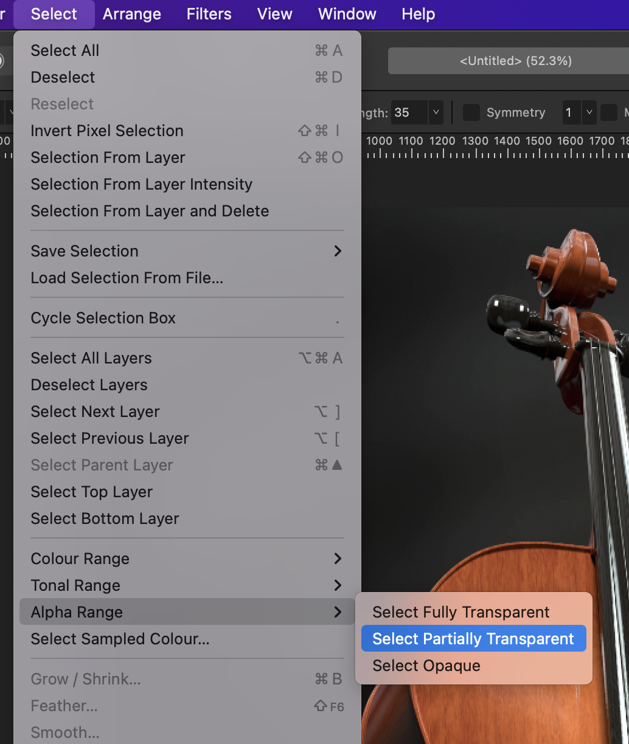Open the Window menu

point(346,14)
